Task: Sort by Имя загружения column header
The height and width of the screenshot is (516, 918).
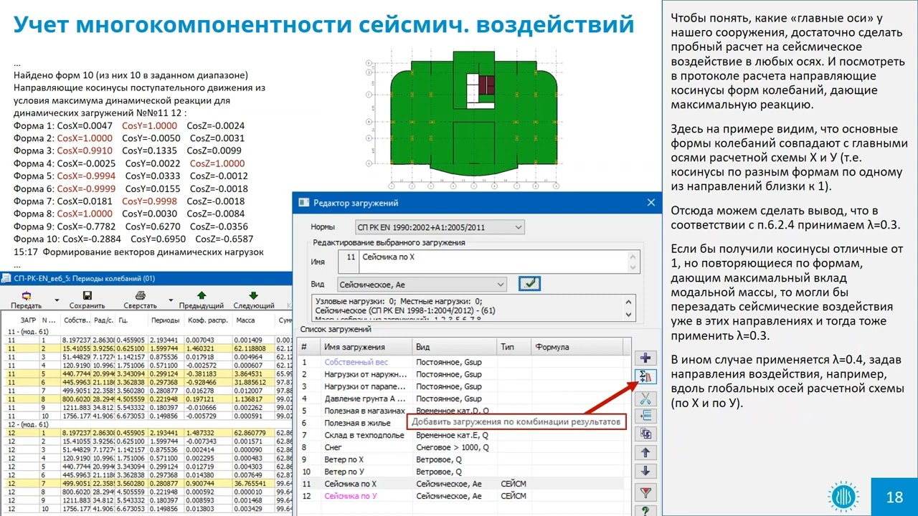Action: pyautogui.click(x=366, y=347)
